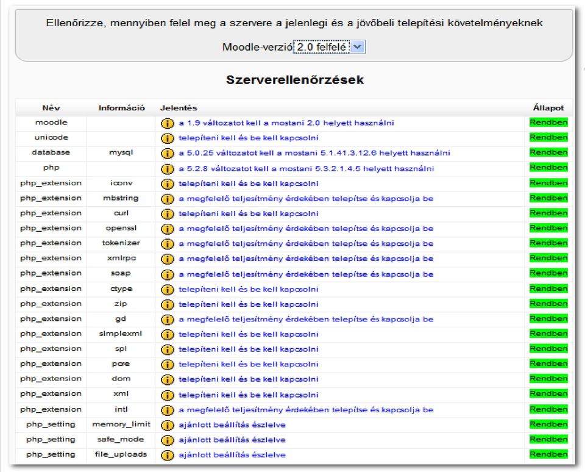The height and width of the screenshot is (472, 585).
Task: Click the info icon in the tokenizer row
Action: (167, 244)
